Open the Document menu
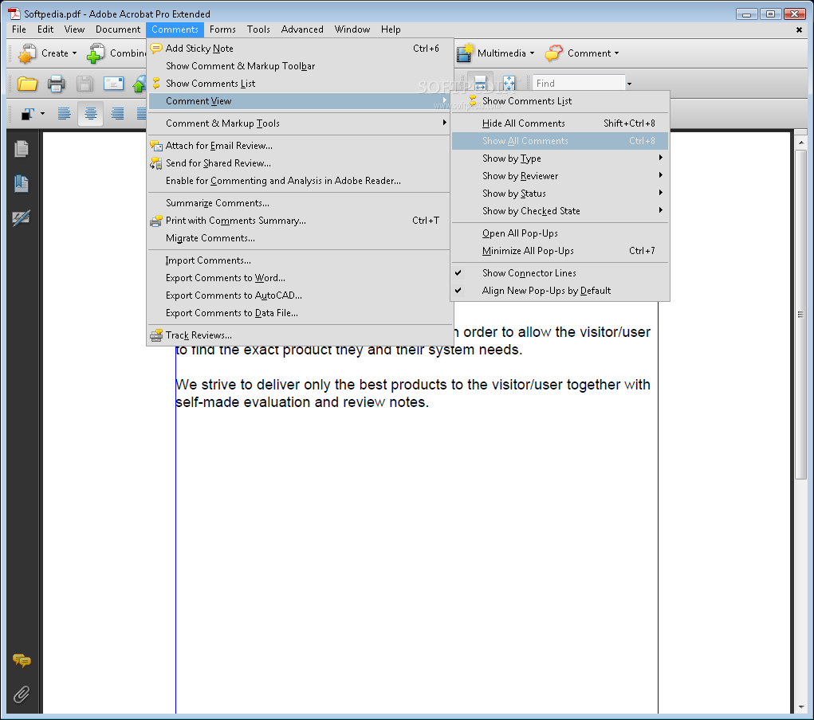 point(118,29)
